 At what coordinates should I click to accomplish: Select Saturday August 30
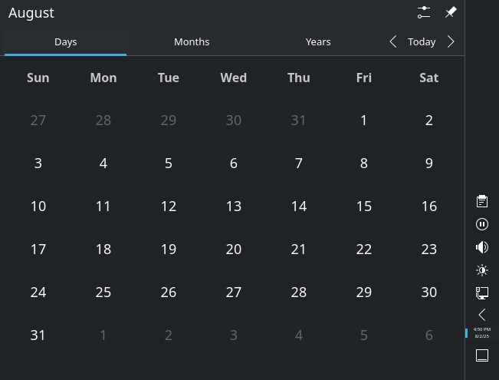coord(428,292)
